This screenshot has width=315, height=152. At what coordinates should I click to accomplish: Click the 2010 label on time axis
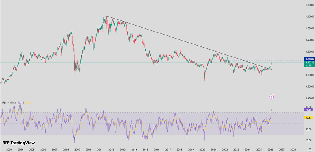88,150
